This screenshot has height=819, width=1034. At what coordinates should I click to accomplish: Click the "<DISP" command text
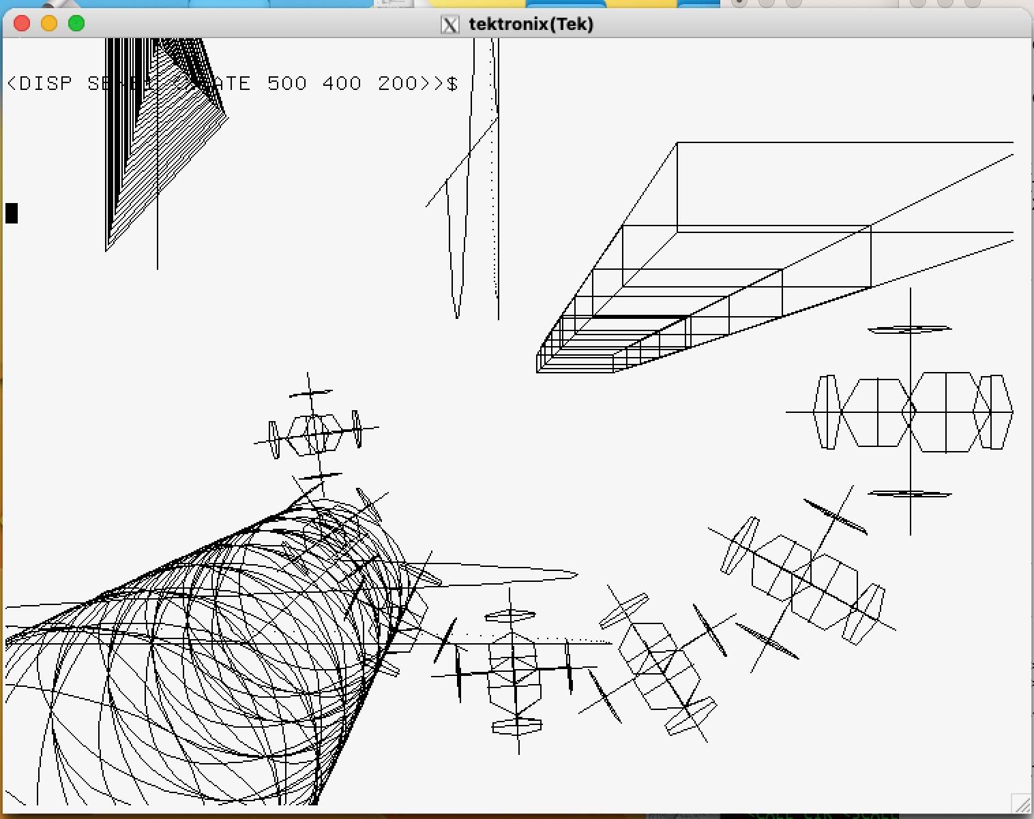coord(40,83)
